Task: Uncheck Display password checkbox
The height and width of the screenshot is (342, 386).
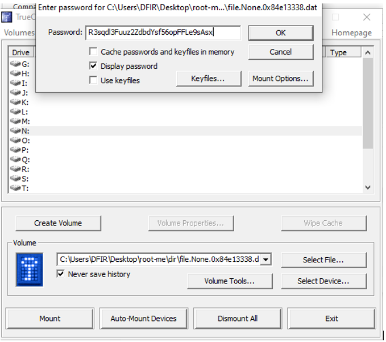Action: pyautogui.click(x=93, y=66)
